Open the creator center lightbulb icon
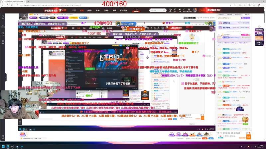Screen dimensions: 266x149 189,10
